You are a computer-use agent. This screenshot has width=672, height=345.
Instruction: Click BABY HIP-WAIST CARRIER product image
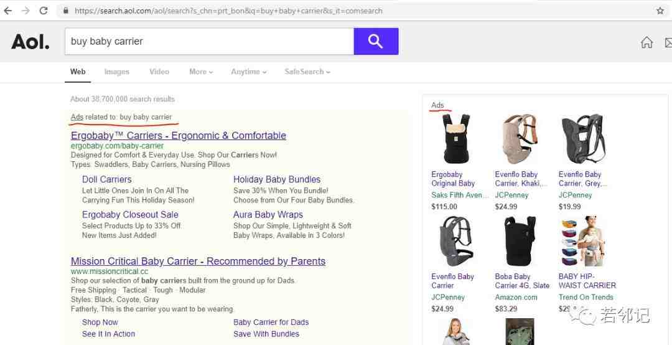pos(583,241)
